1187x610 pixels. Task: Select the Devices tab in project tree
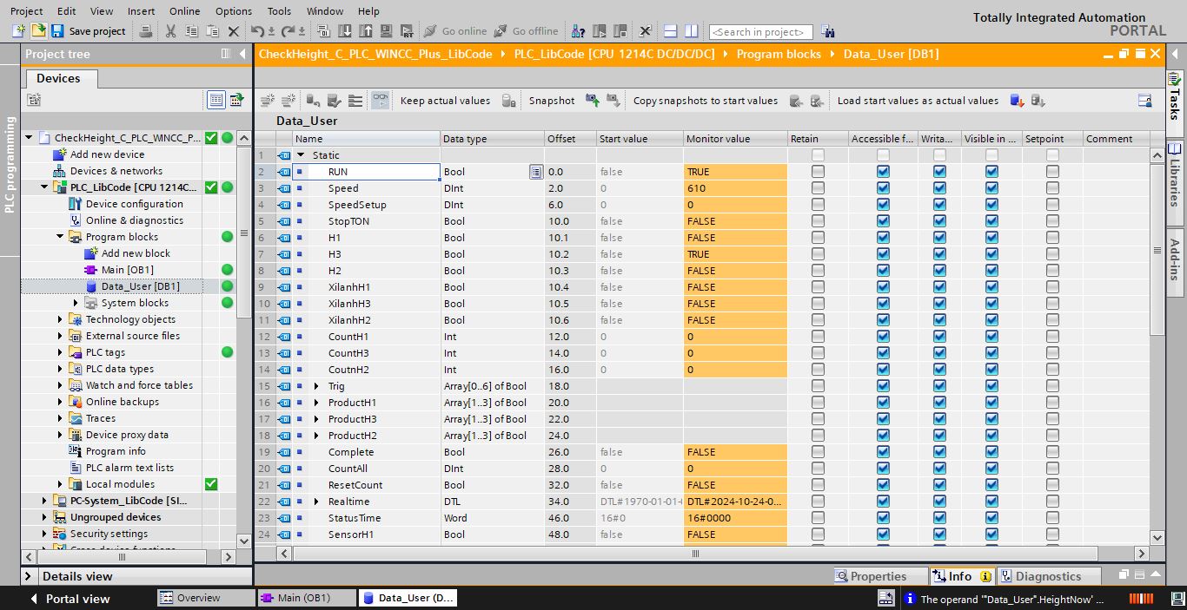58,78
